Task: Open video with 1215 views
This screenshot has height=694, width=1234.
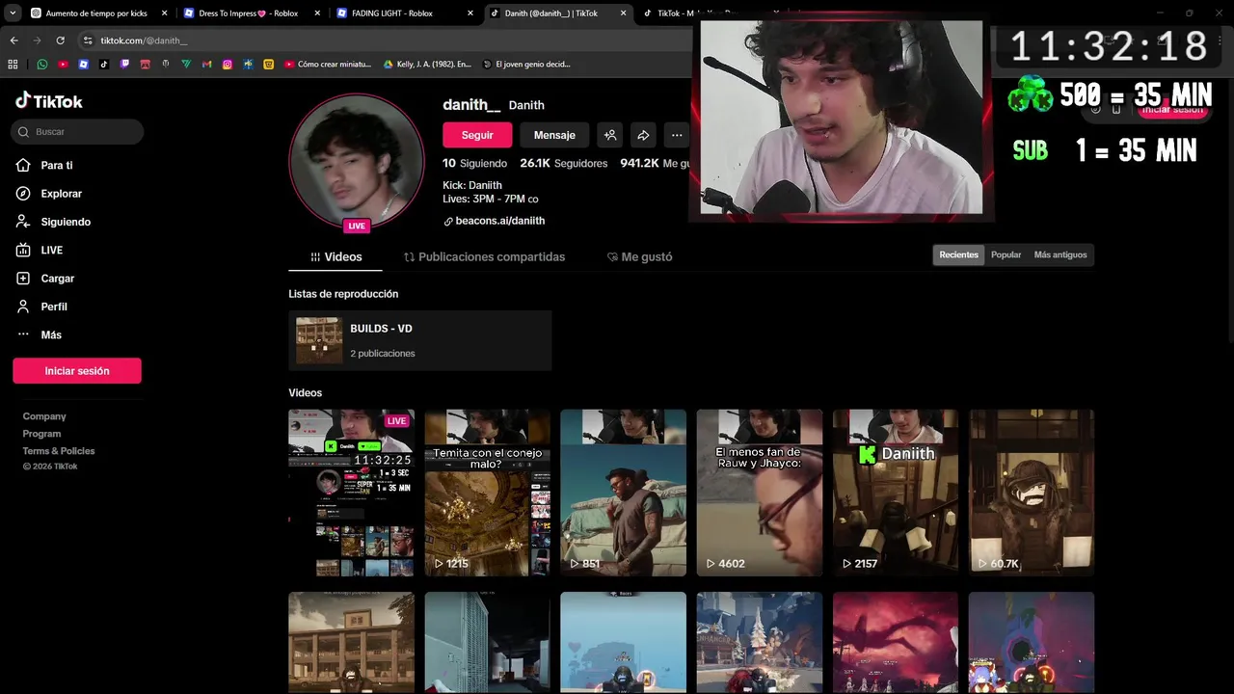Action: pyautogui.click(x=488, y=493)
